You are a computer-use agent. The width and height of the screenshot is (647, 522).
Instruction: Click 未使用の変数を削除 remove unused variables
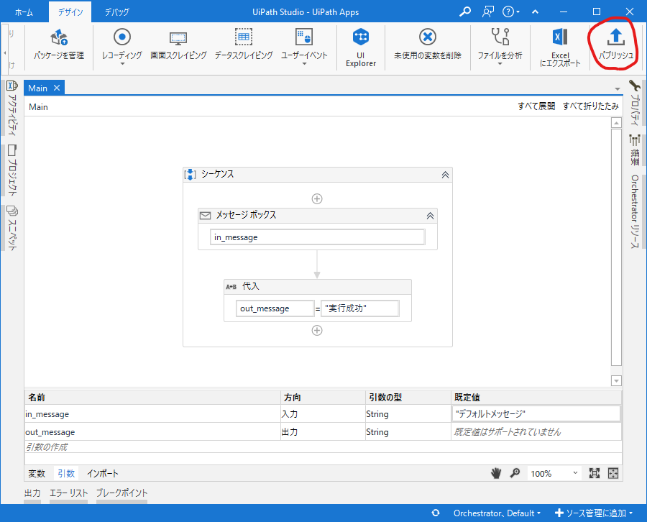click(x=428, y=45)
